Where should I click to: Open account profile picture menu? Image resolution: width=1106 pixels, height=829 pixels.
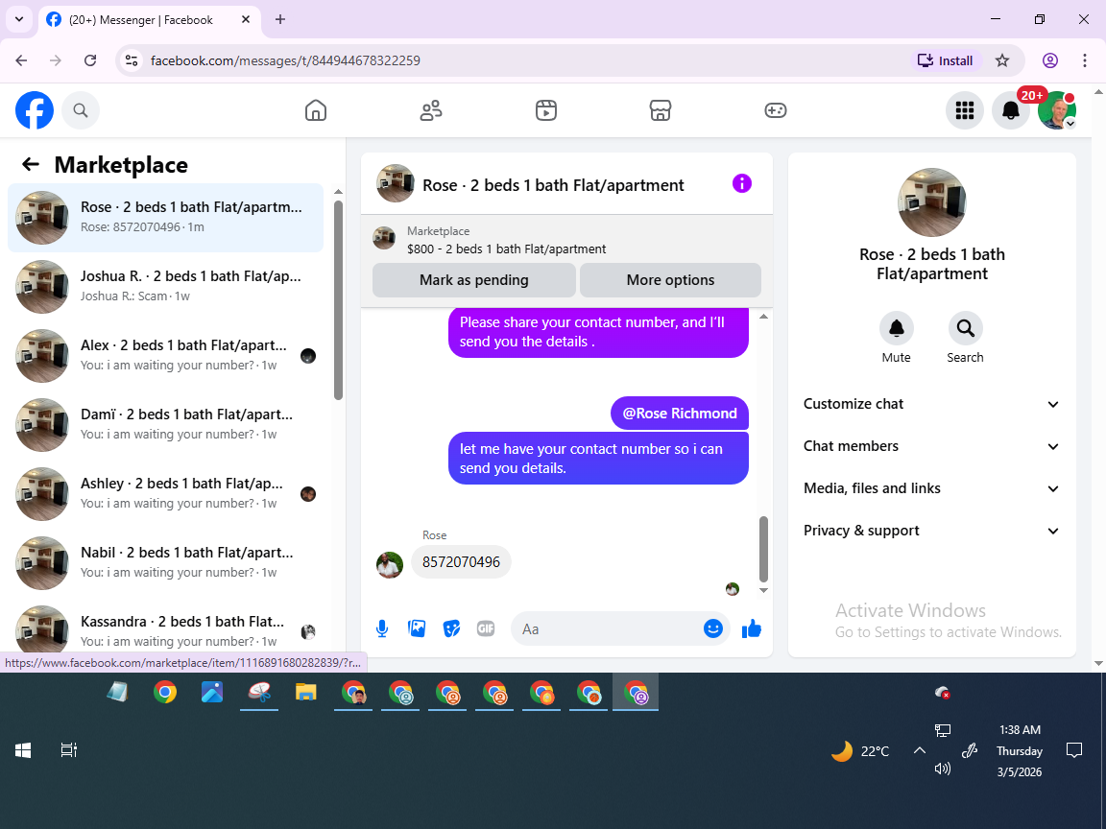click(1057, 110)
